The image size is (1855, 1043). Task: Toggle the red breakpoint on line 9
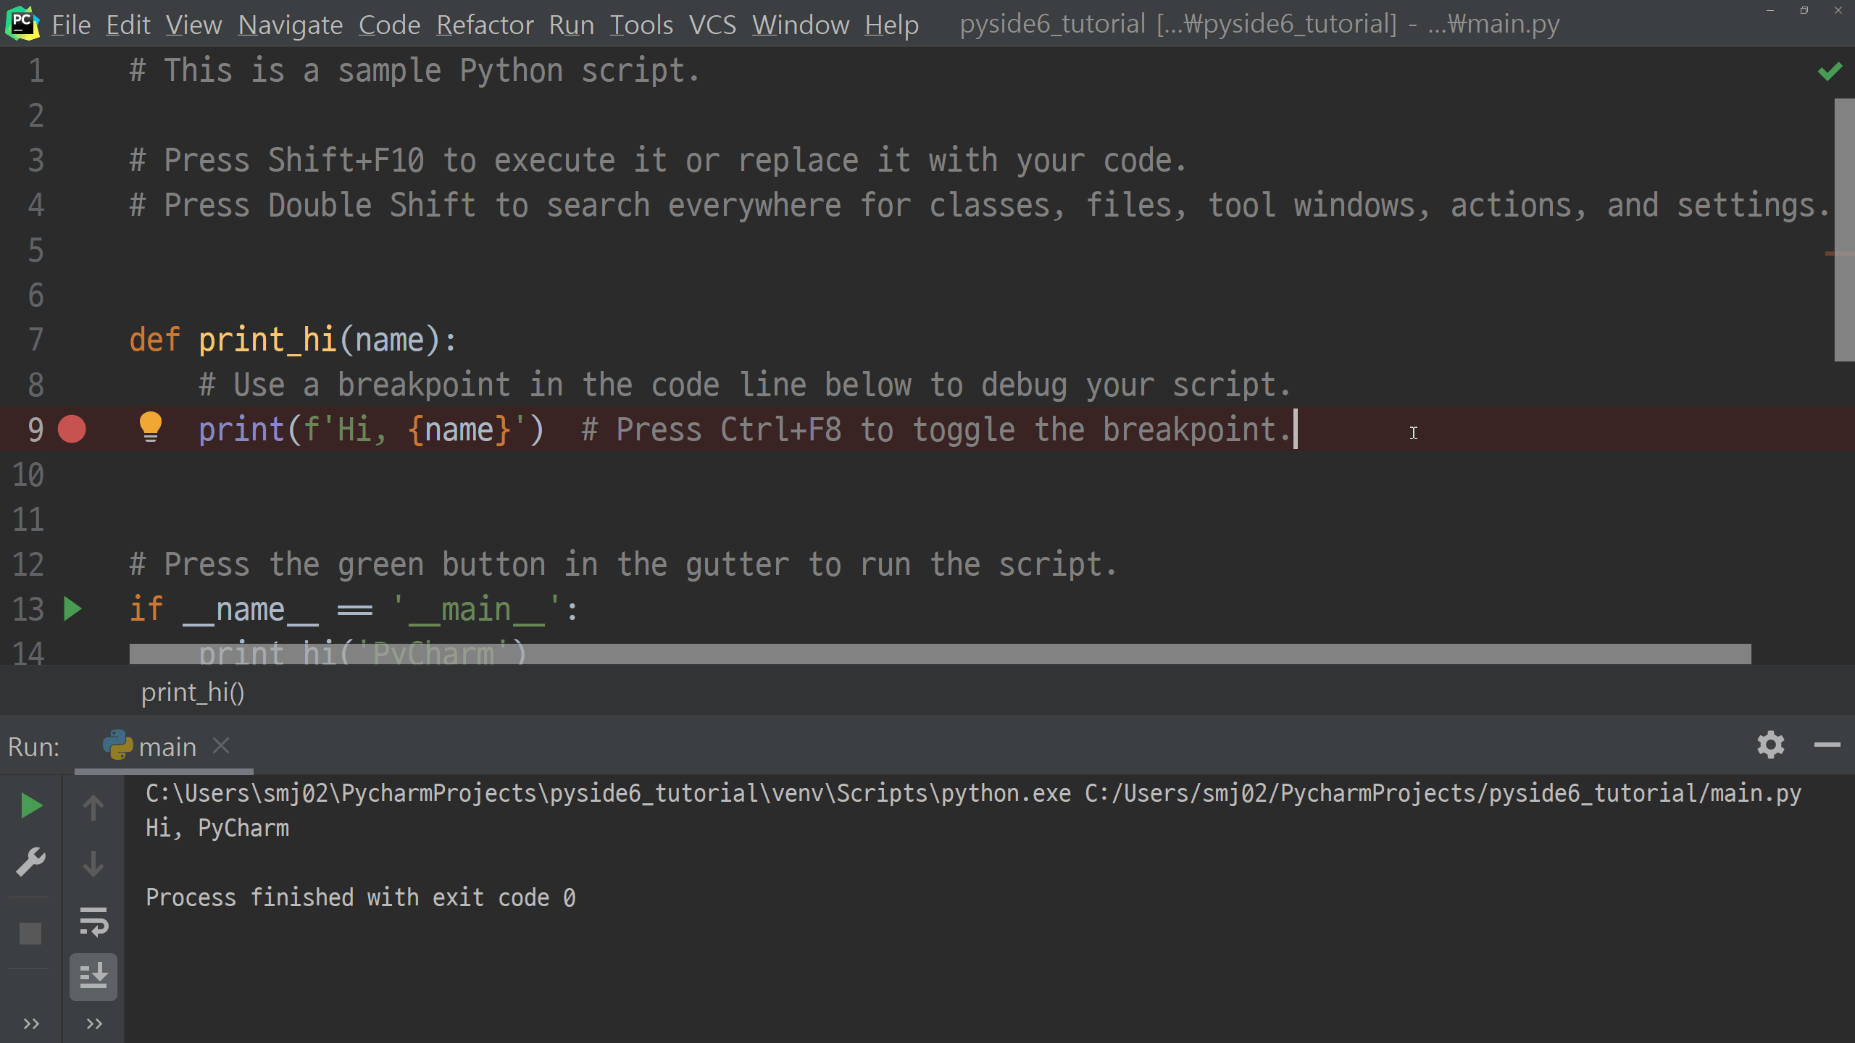click(x=72, y=430)
